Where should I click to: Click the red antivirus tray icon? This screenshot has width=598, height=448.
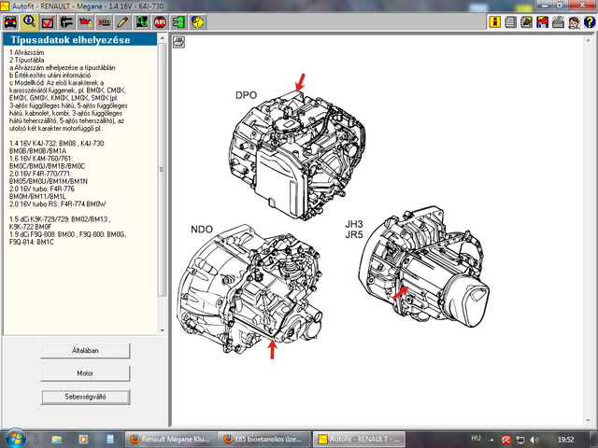pyautogui.click(x=506, y=440)
